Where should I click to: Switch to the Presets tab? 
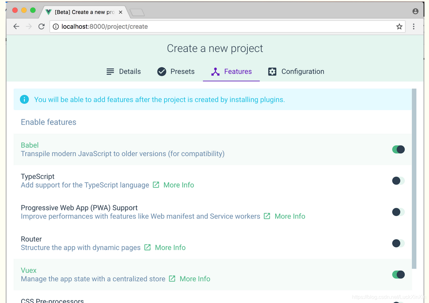(x=176, y=72)
